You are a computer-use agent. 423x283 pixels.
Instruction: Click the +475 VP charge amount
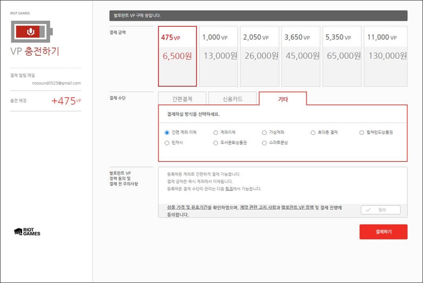point(66,101)
